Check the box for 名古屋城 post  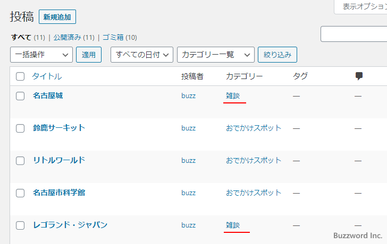pos(20,96)
